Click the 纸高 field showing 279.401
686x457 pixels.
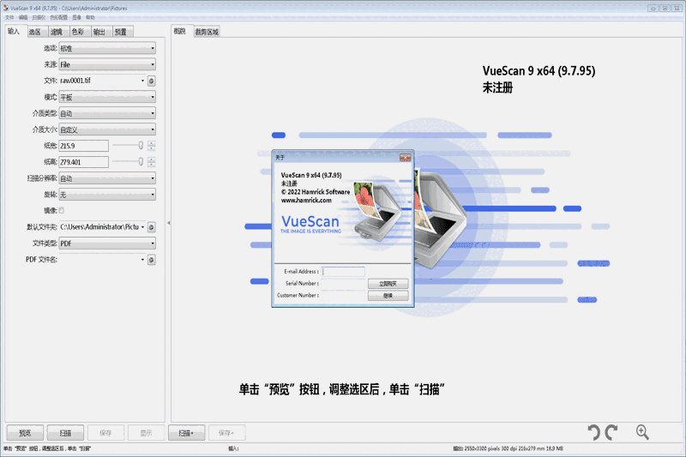(x=83, y=162)
